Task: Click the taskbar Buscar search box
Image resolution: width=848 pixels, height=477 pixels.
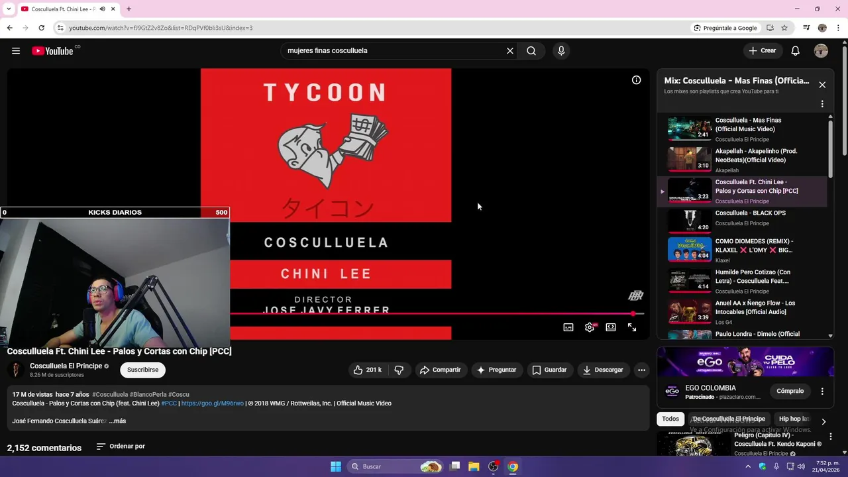Action: coord(396,466)
